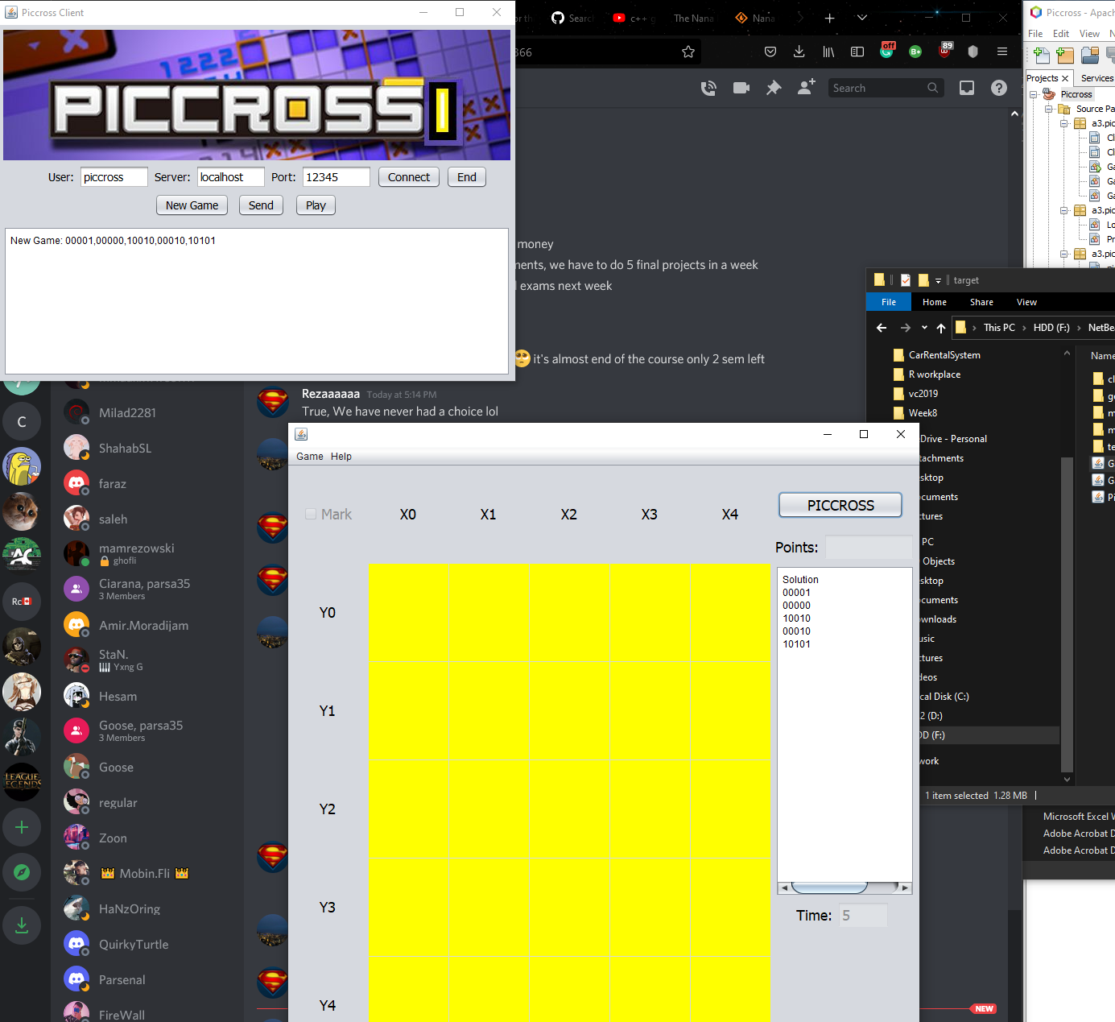Open the Firefox tab list dropdown chevron
This screenshot has width=1115, height=1022.
coord(862,18)
